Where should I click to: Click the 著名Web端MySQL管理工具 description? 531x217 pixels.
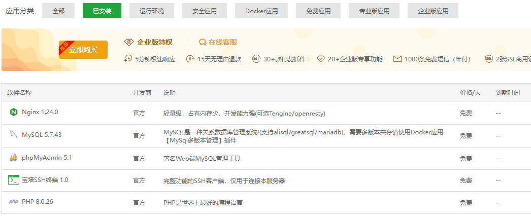coord(202,158)
